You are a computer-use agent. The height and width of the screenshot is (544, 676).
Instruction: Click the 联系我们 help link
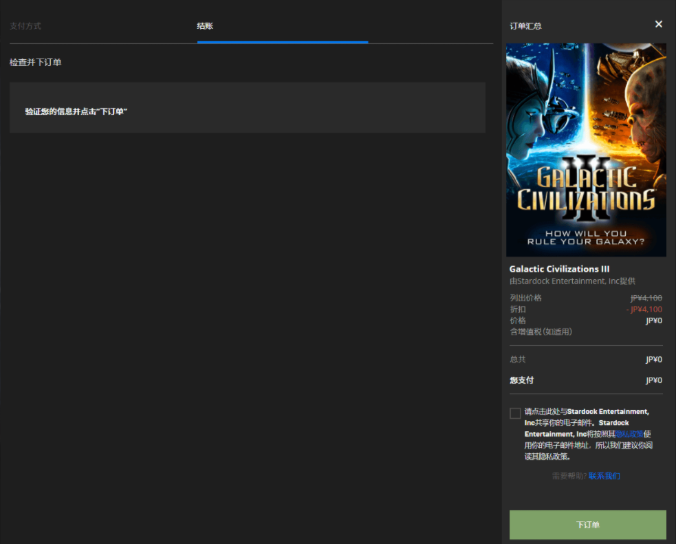(604, 476)
